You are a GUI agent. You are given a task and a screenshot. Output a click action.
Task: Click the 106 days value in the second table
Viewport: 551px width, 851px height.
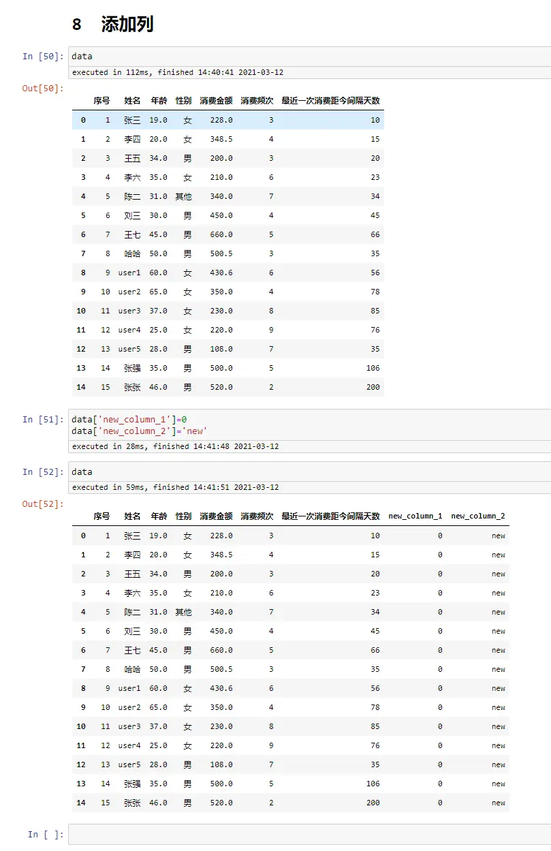[373, 784]
